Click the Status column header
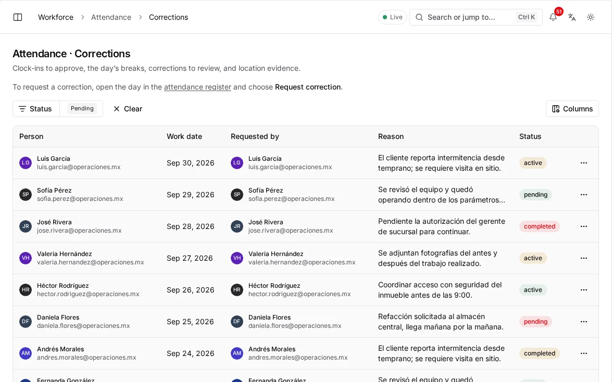 tap(530, 136)
